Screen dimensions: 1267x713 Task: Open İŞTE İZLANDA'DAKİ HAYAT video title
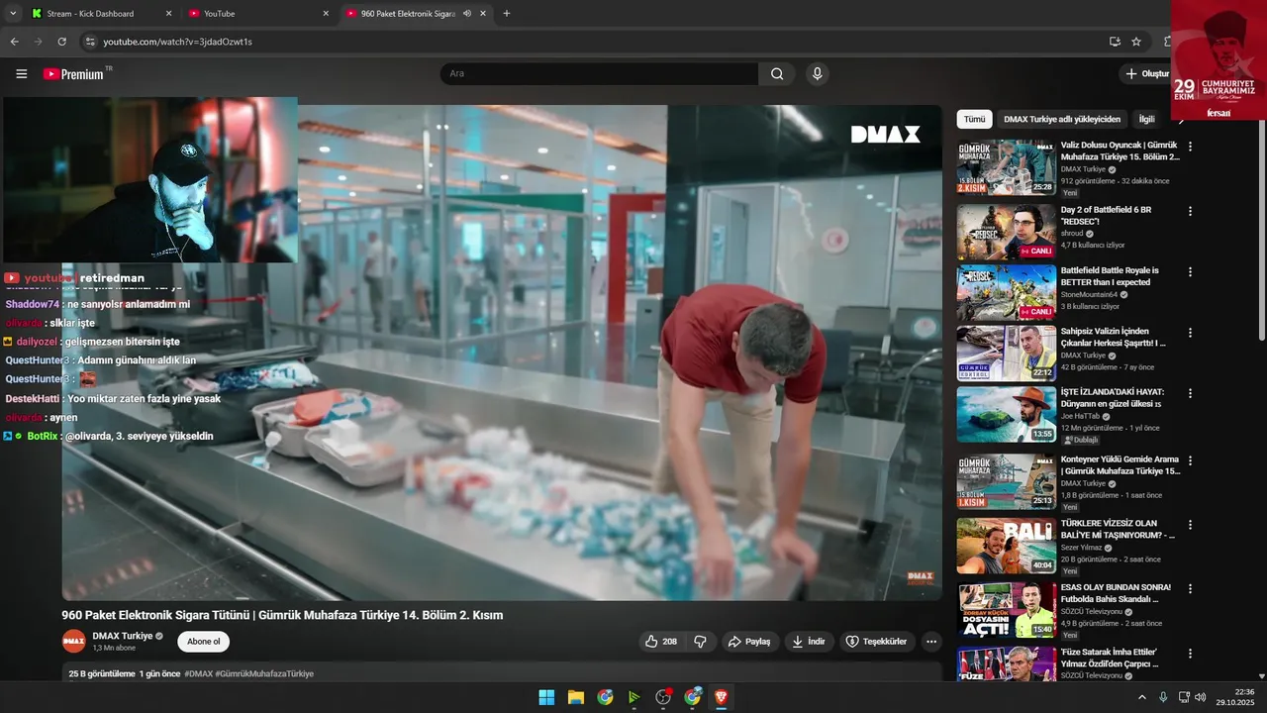pos(1113,398)
